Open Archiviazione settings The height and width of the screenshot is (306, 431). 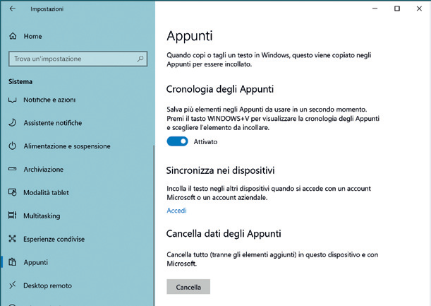(44, 170)
